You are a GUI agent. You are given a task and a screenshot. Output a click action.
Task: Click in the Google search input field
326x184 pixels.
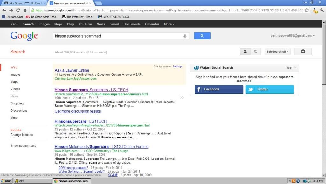[x=118, y=36]
